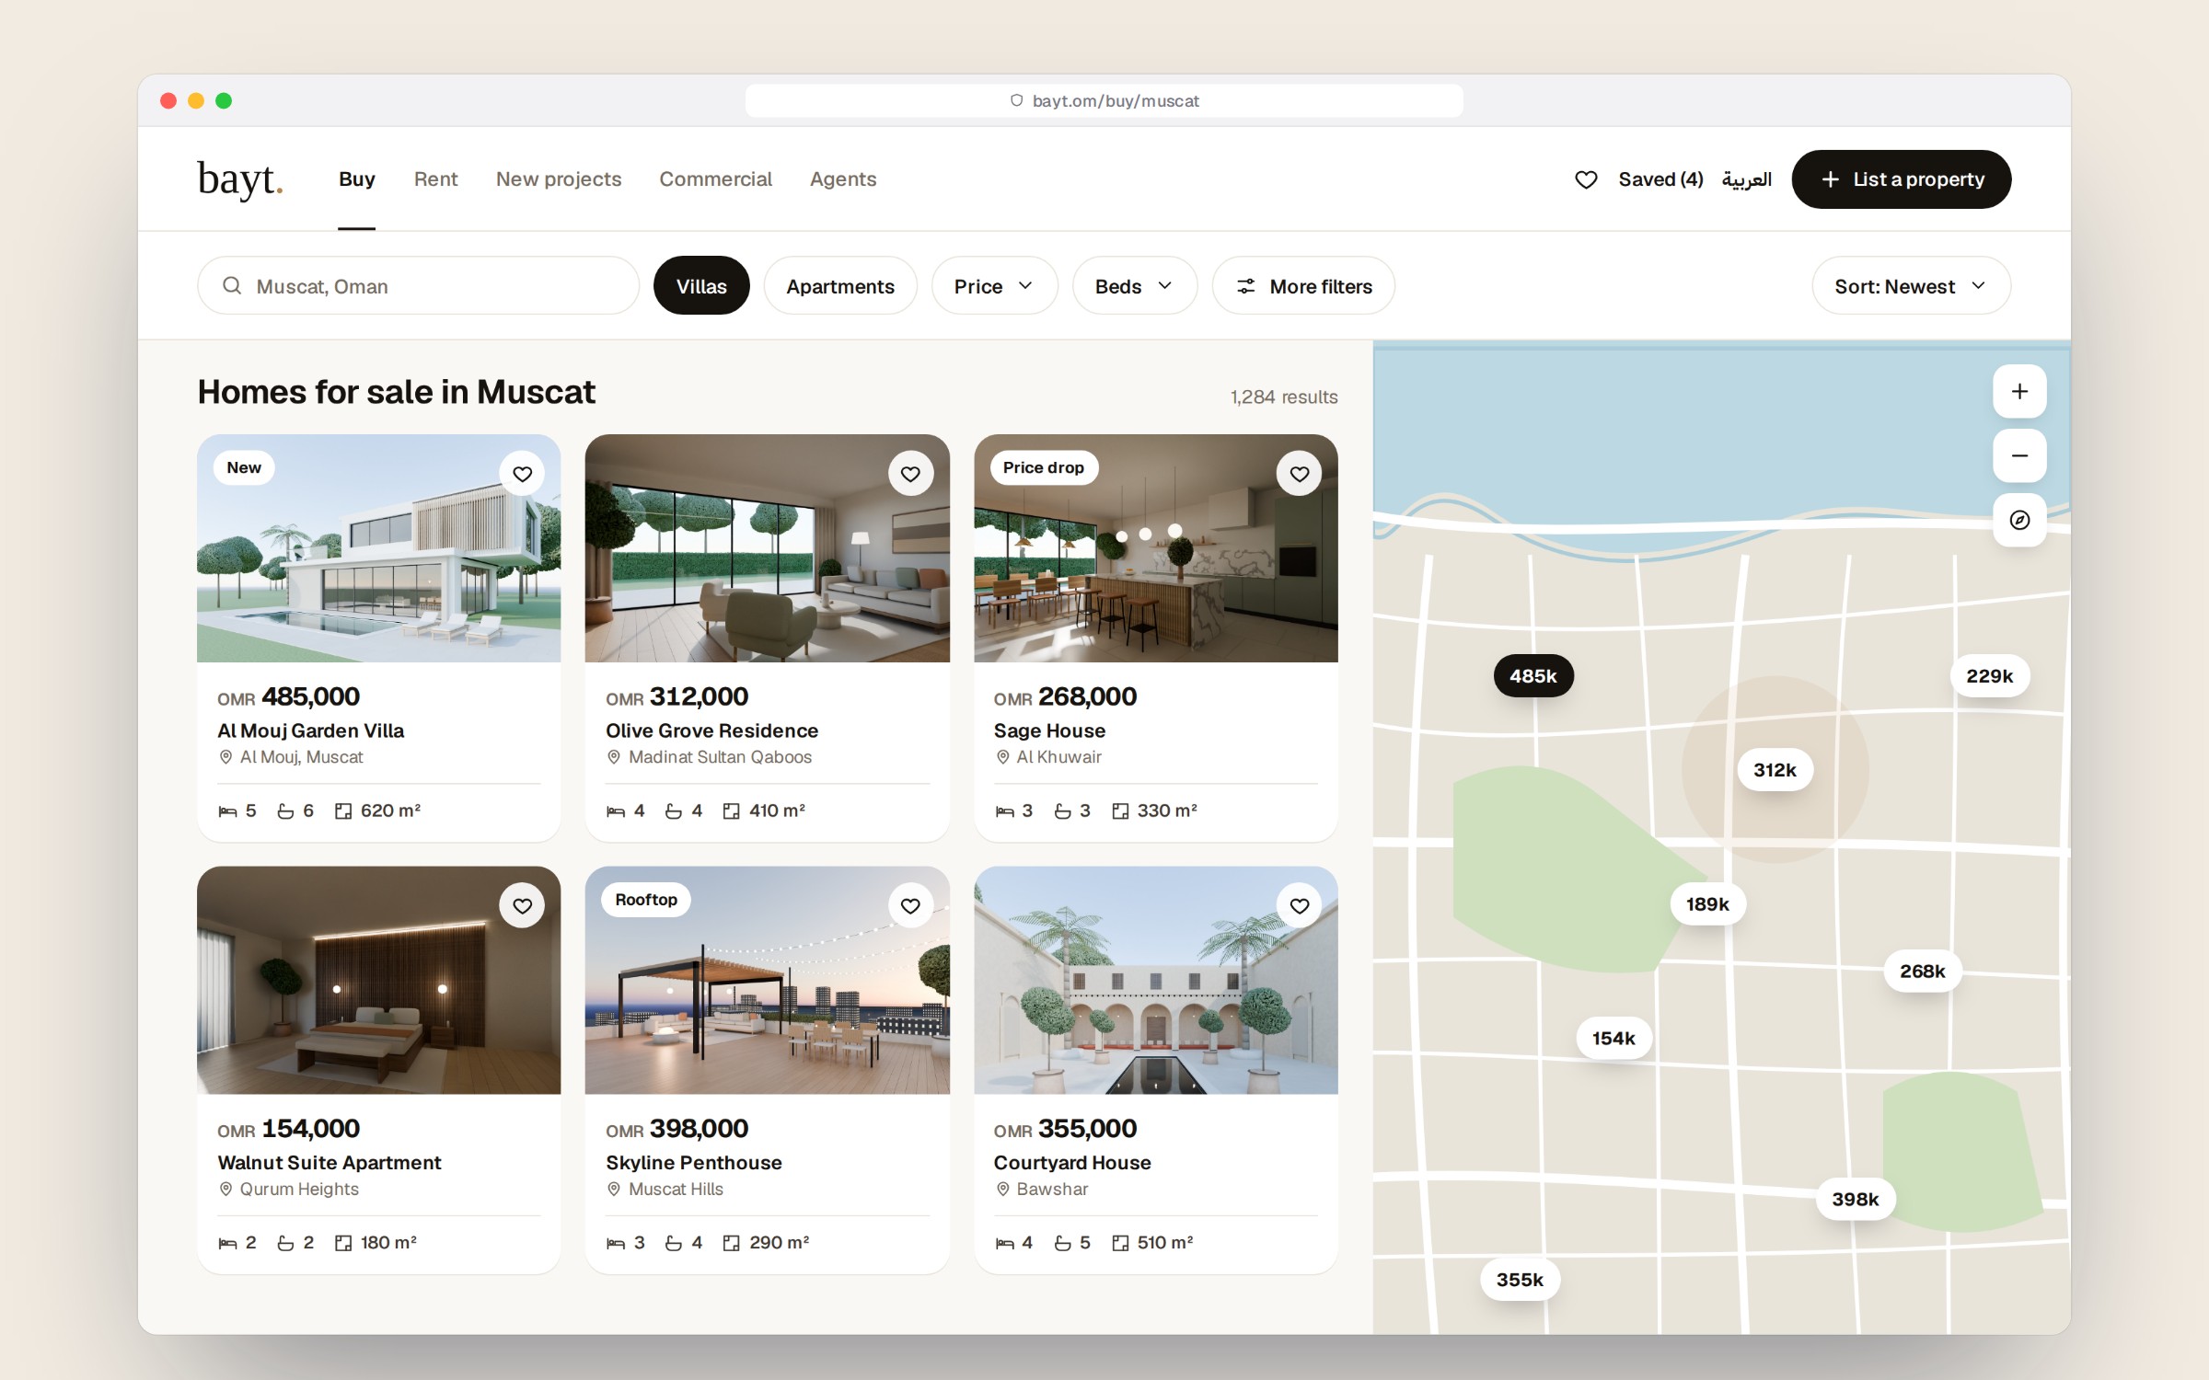2209x1380 pixels.
Task: Click the search magnifier icon
Action: coord(232,286)
